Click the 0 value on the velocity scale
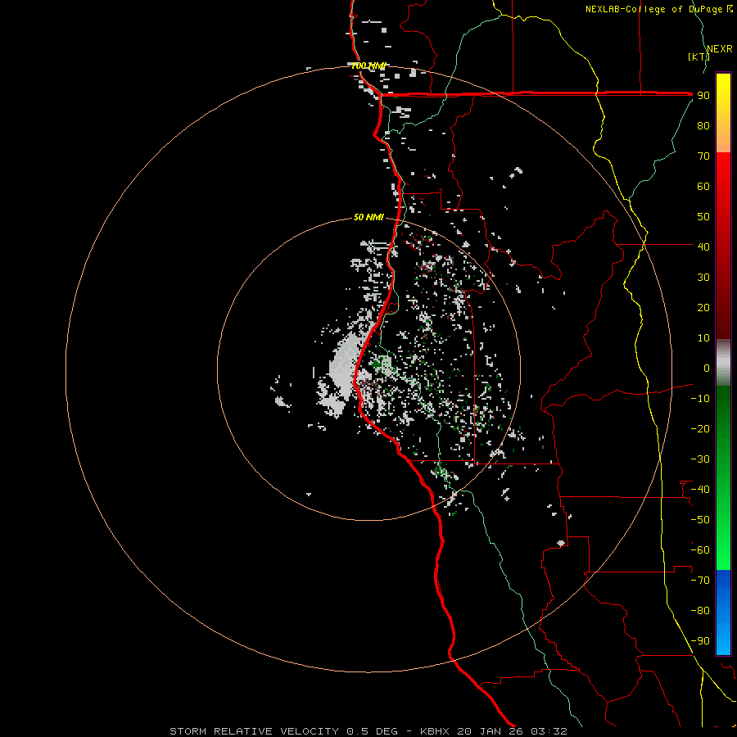Viewport: 737px width, 737px height. point(707,368)
